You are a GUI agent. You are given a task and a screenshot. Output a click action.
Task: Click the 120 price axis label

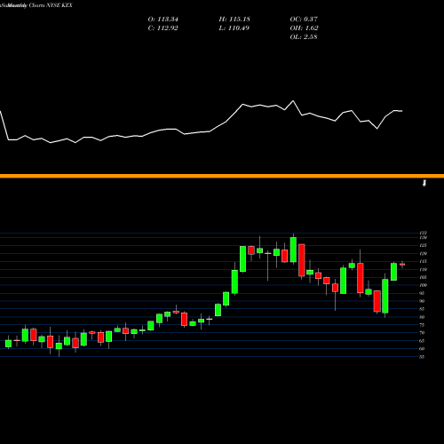pos(423,253)
